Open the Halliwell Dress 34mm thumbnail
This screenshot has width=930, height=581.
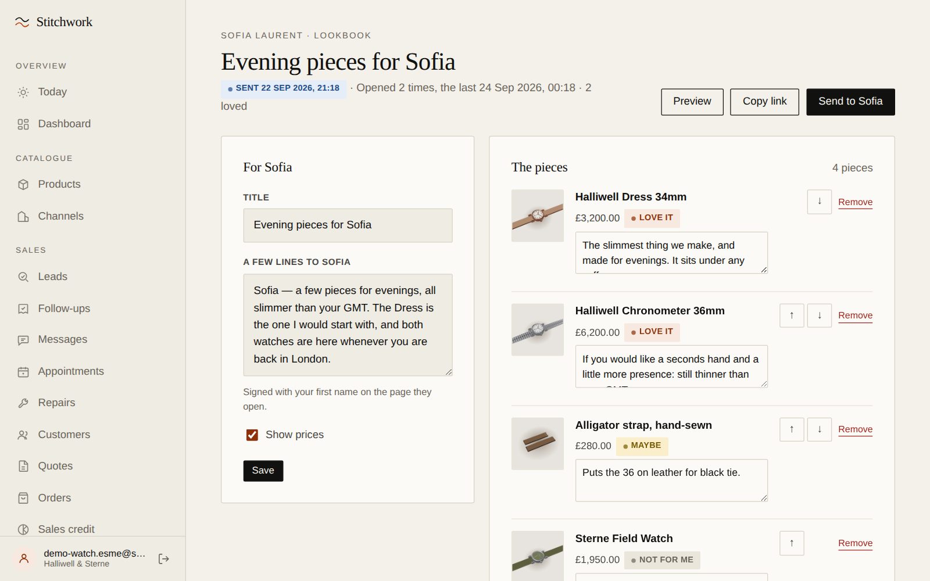click(x=538, y=216)
